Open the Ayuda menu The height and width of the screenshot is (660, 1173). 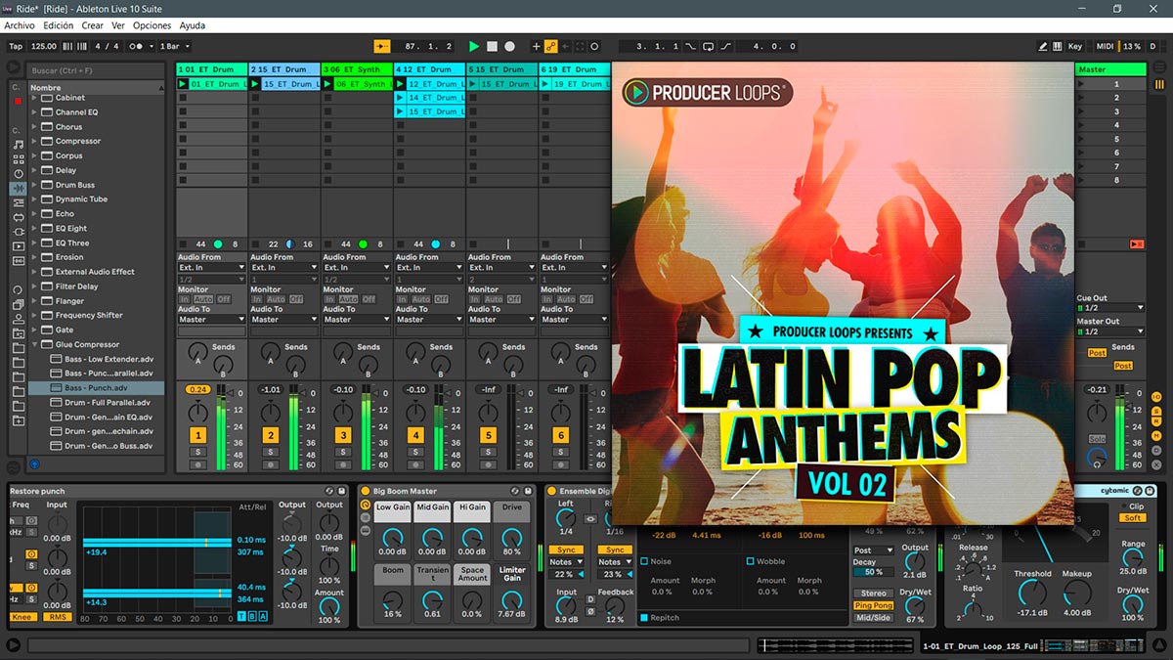click(193, 25)
